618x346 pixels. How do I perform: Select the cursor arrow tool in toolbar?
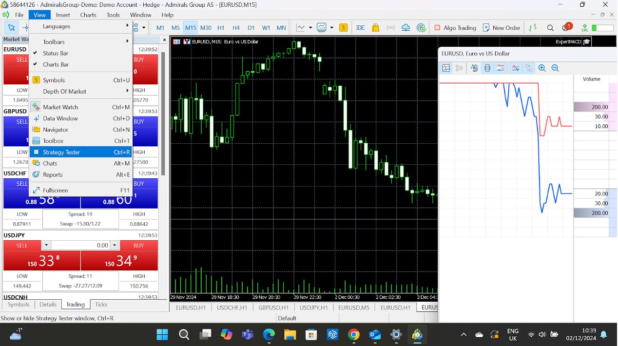[x=11, y=28]
